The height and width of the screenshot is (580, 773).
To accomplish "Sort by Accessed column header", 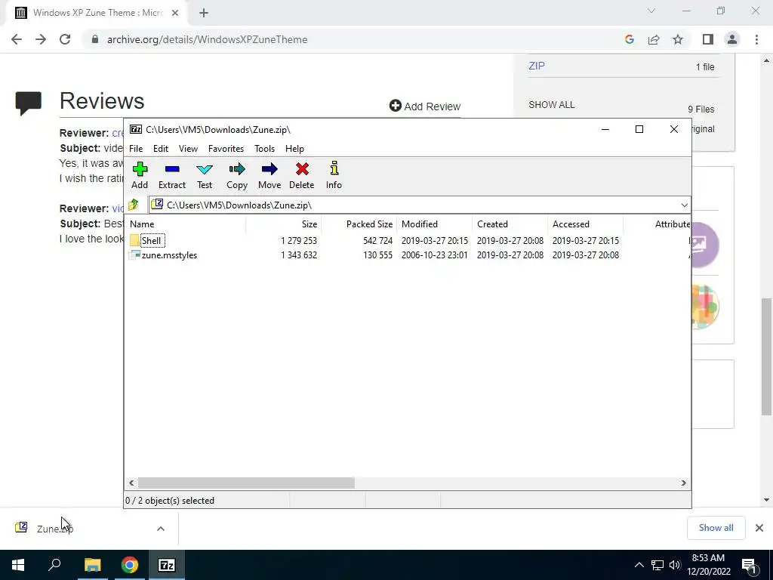I will pos(586,224).
